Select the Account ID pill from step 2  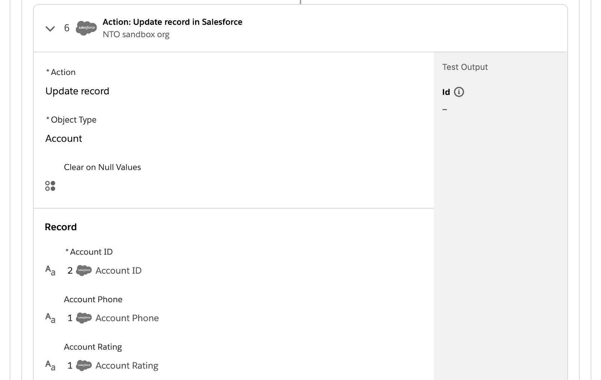pyautogui.click(x=104, y=271)
